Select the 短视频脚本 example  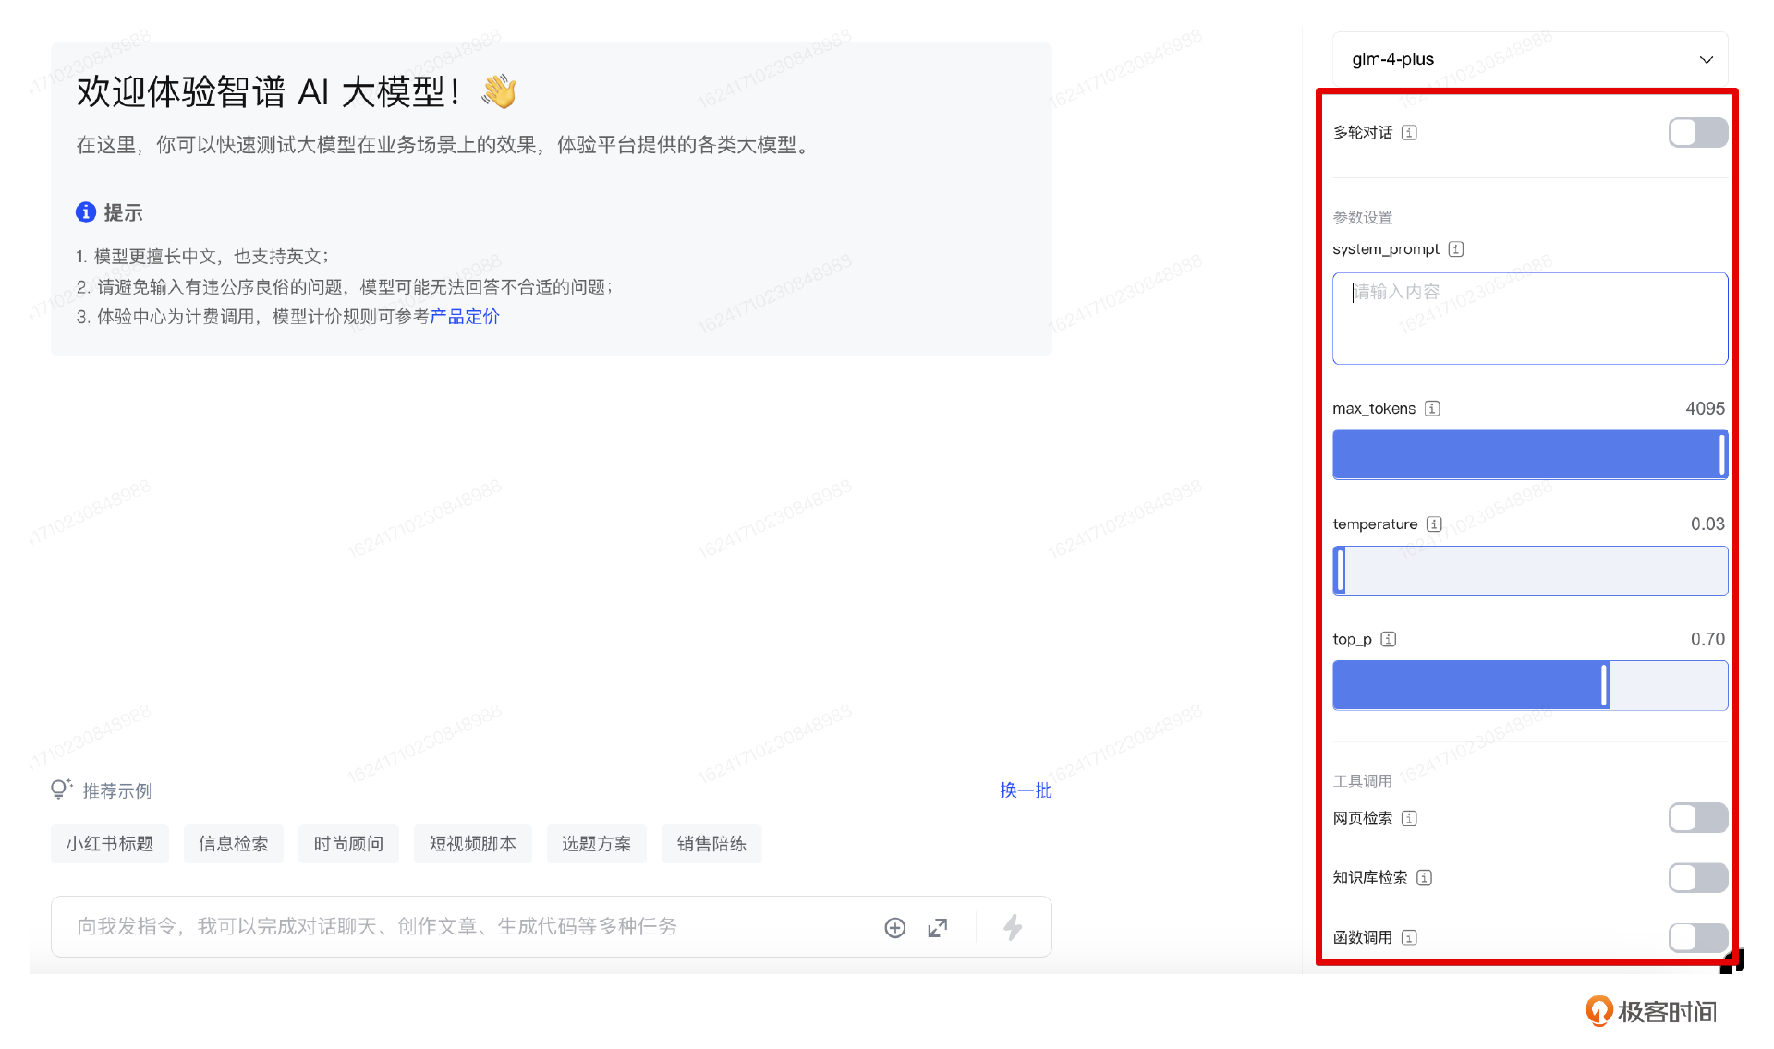coord(472,843)
